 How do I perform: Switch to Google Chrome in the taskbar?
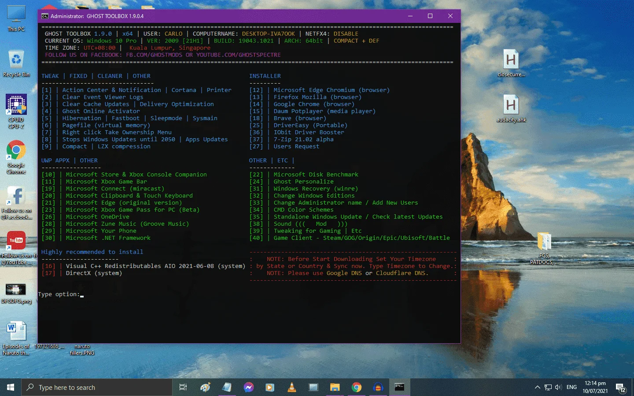(x=357, y=387)
